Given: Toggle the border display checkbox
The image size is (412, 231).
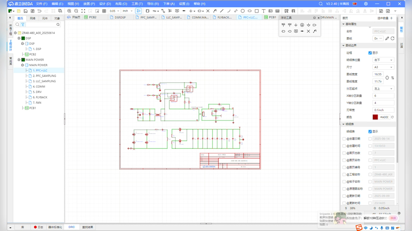Looking at the screenshot, I should pyautogui.click(x=370, y=53).
